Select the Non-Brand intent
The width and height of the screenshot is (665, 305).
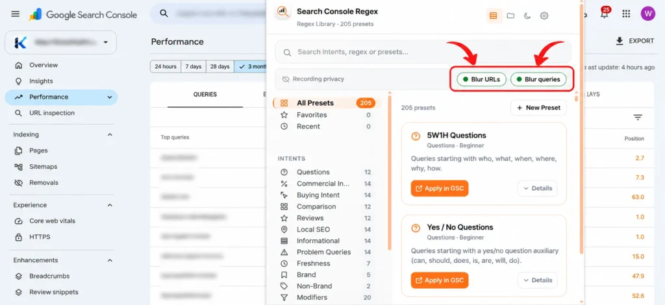326,286
